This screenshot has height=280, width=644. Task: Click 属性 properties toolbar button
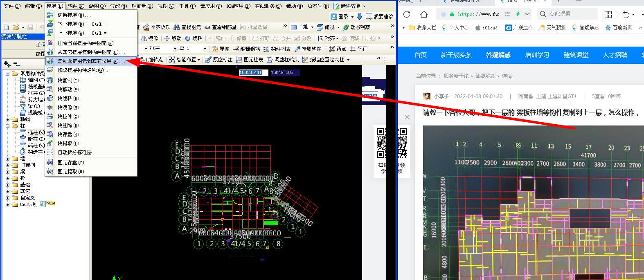(x=221, y=49)
